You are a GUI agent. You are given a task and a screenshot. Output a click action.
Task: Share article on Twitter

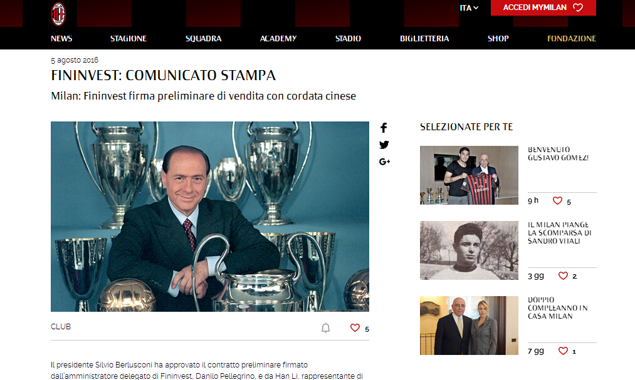384,145
